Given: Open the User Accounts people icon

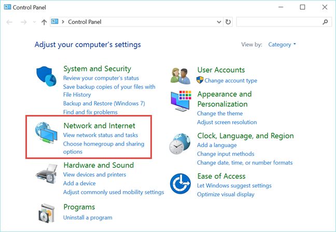Looking at the screenshot, I should pyautogui.click(x=180, y=76).
